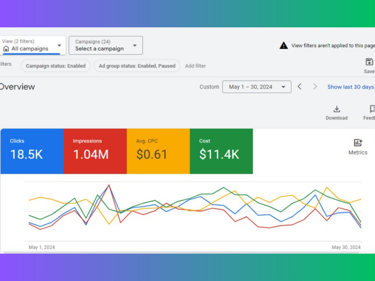Screen dimensions: 375x281
Task: Click the Custom date label
Action: [209, 87]
